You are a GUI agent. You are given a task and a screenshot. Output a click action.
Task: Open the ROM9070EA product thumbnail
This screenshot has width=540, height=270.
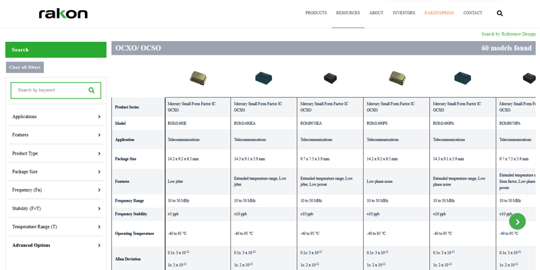point(330,78)
